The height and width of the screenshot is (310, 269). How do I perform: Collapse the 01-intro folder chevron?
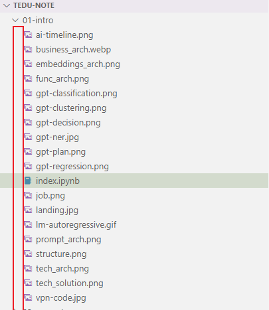point(15,21)
